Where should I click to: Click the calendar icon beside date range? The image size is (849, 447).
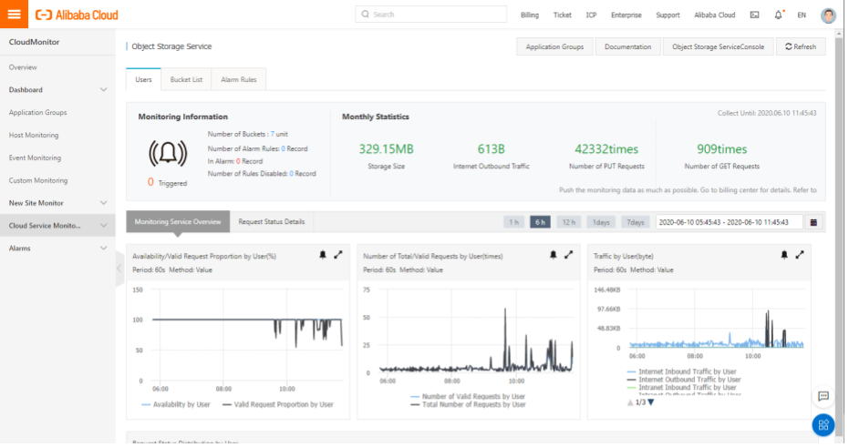point(813,222)
